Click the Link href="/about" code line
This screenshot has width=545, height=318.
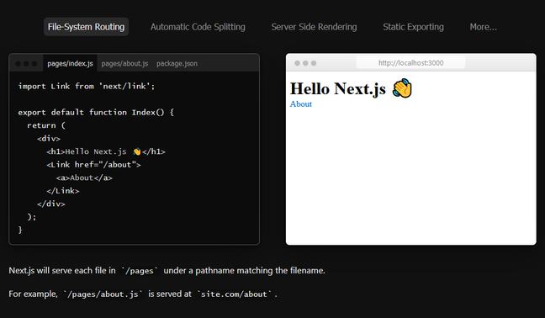[93, 164]
